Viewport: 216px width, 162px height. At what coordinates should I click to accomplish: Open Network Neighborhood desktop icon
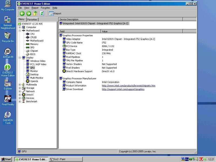8,20
